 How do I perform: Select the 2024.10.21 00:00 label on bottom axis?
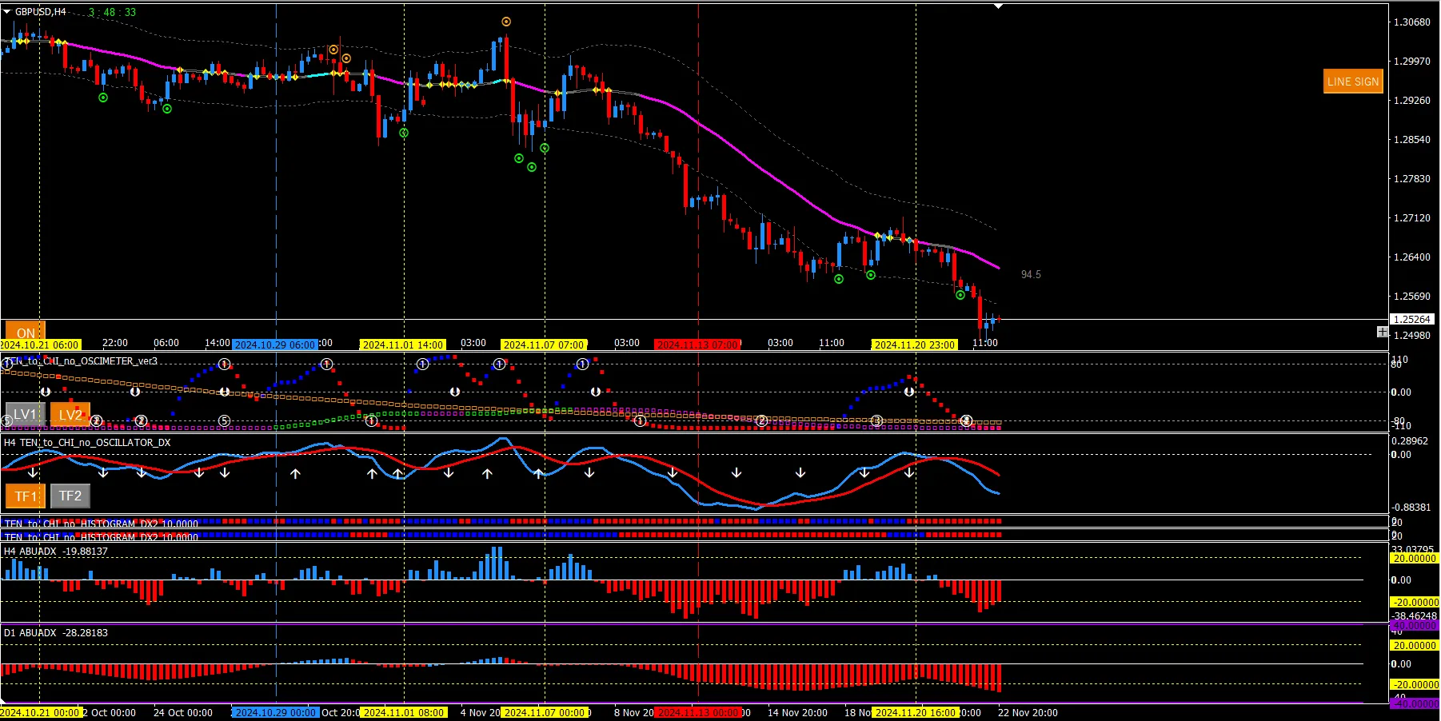[41, 713]
